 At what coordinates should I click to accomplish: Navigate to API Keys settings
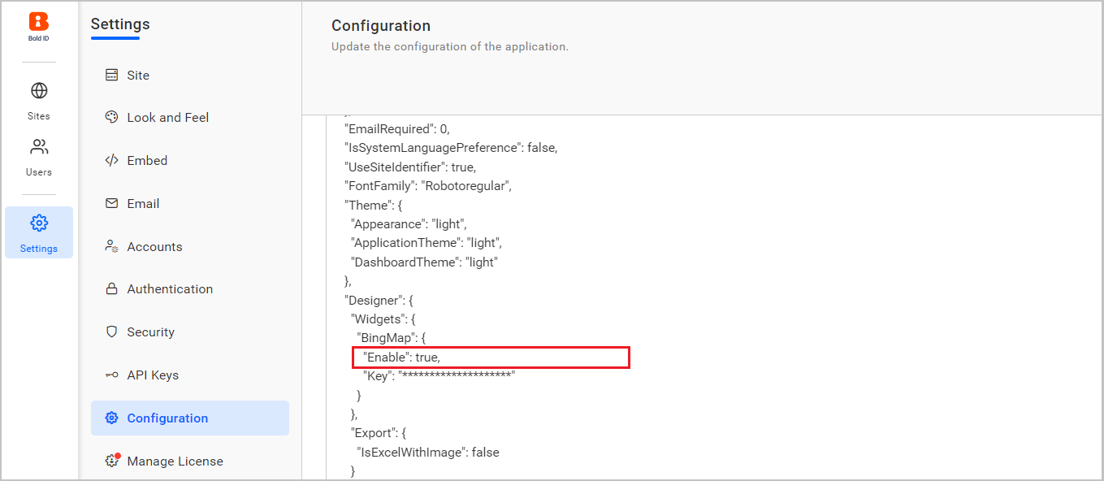(x=154, y=375)
